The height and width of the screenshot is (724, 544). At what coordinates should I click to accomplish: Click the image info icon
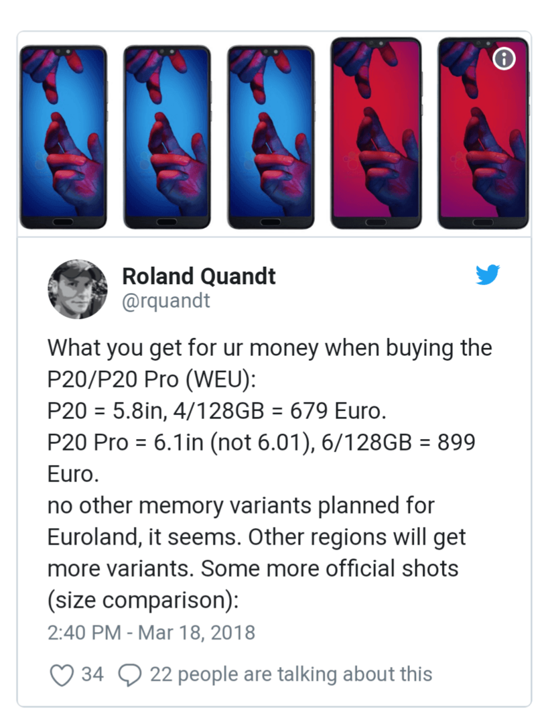pos(504,58)
